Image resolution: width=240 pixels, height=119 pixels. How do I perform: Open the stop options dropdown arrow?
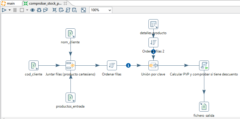[27, 10]
